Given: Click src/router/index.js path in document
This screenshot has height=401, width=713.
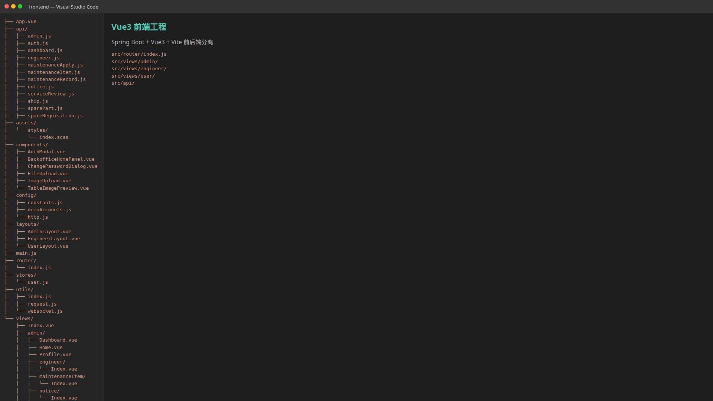Looking at the screenshot, I should [x=139, y=54].
